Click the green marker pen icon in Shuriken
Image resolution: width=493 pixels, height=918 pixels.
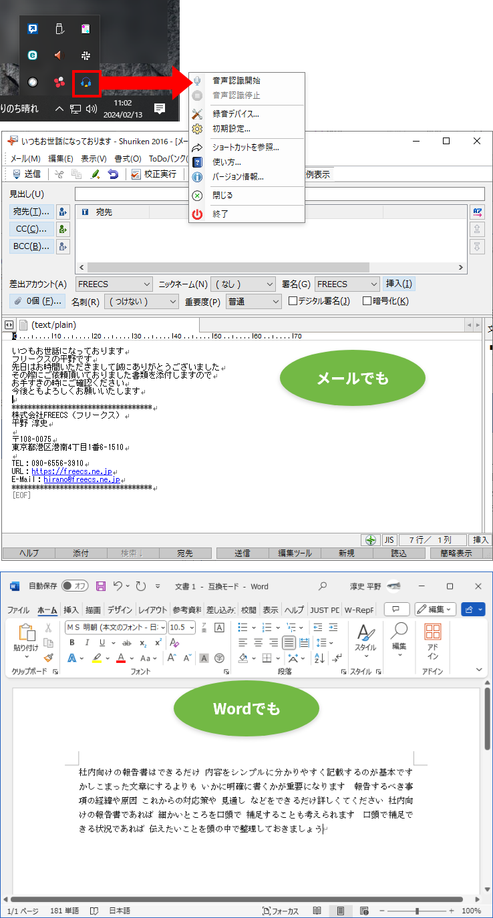coord(96,174)
